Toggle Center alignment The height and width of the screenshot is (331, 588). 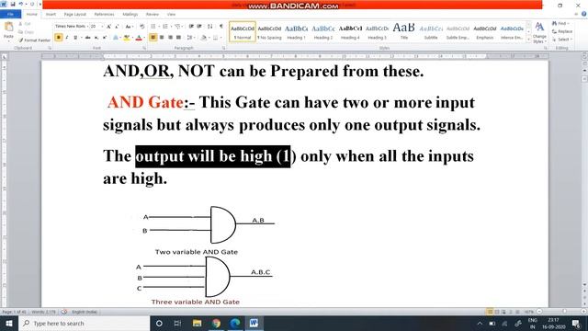pyautogui.click(x=162, y=38)
